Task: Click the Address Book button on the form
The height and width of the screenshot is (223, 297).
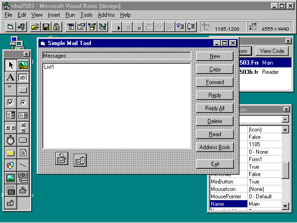Action: click(215, 147)
